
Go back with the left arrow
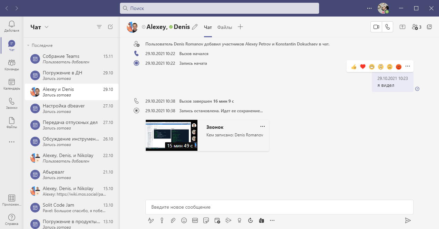(x=7, y=8)
